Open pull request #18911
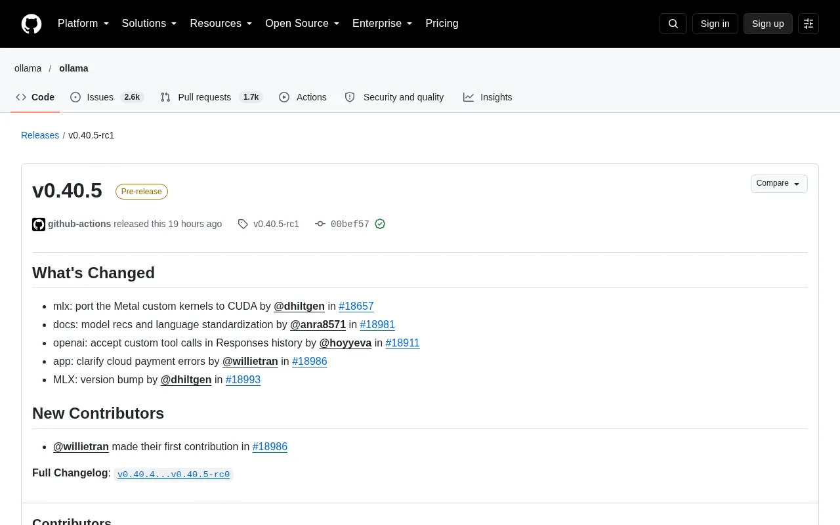The height and width of the screenshot is (525, 840). [x=402, y=343]
